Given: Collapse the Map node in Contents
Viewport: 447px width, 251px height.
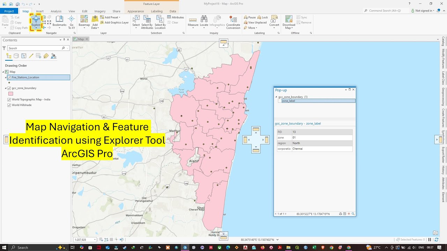Looking at the screenshot, I should [3, 72].
